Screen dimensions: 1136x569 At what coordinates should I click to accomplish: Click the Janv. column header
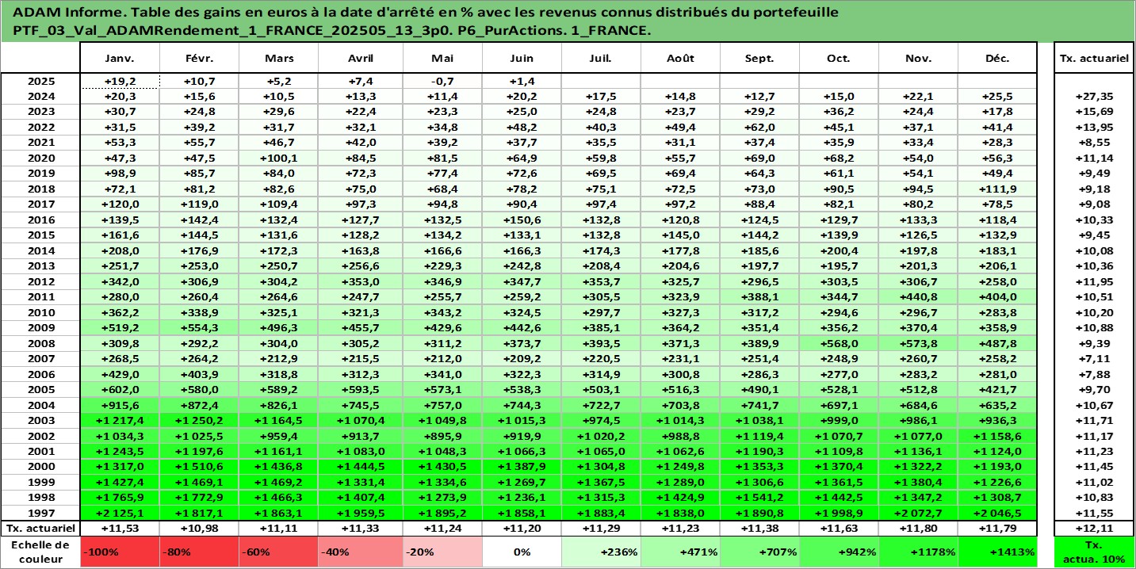(120, 59)
